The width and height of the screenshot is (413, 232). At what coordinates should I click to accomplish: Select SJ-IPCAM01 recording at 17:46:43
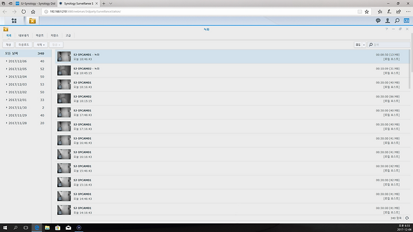coord(232,113)
